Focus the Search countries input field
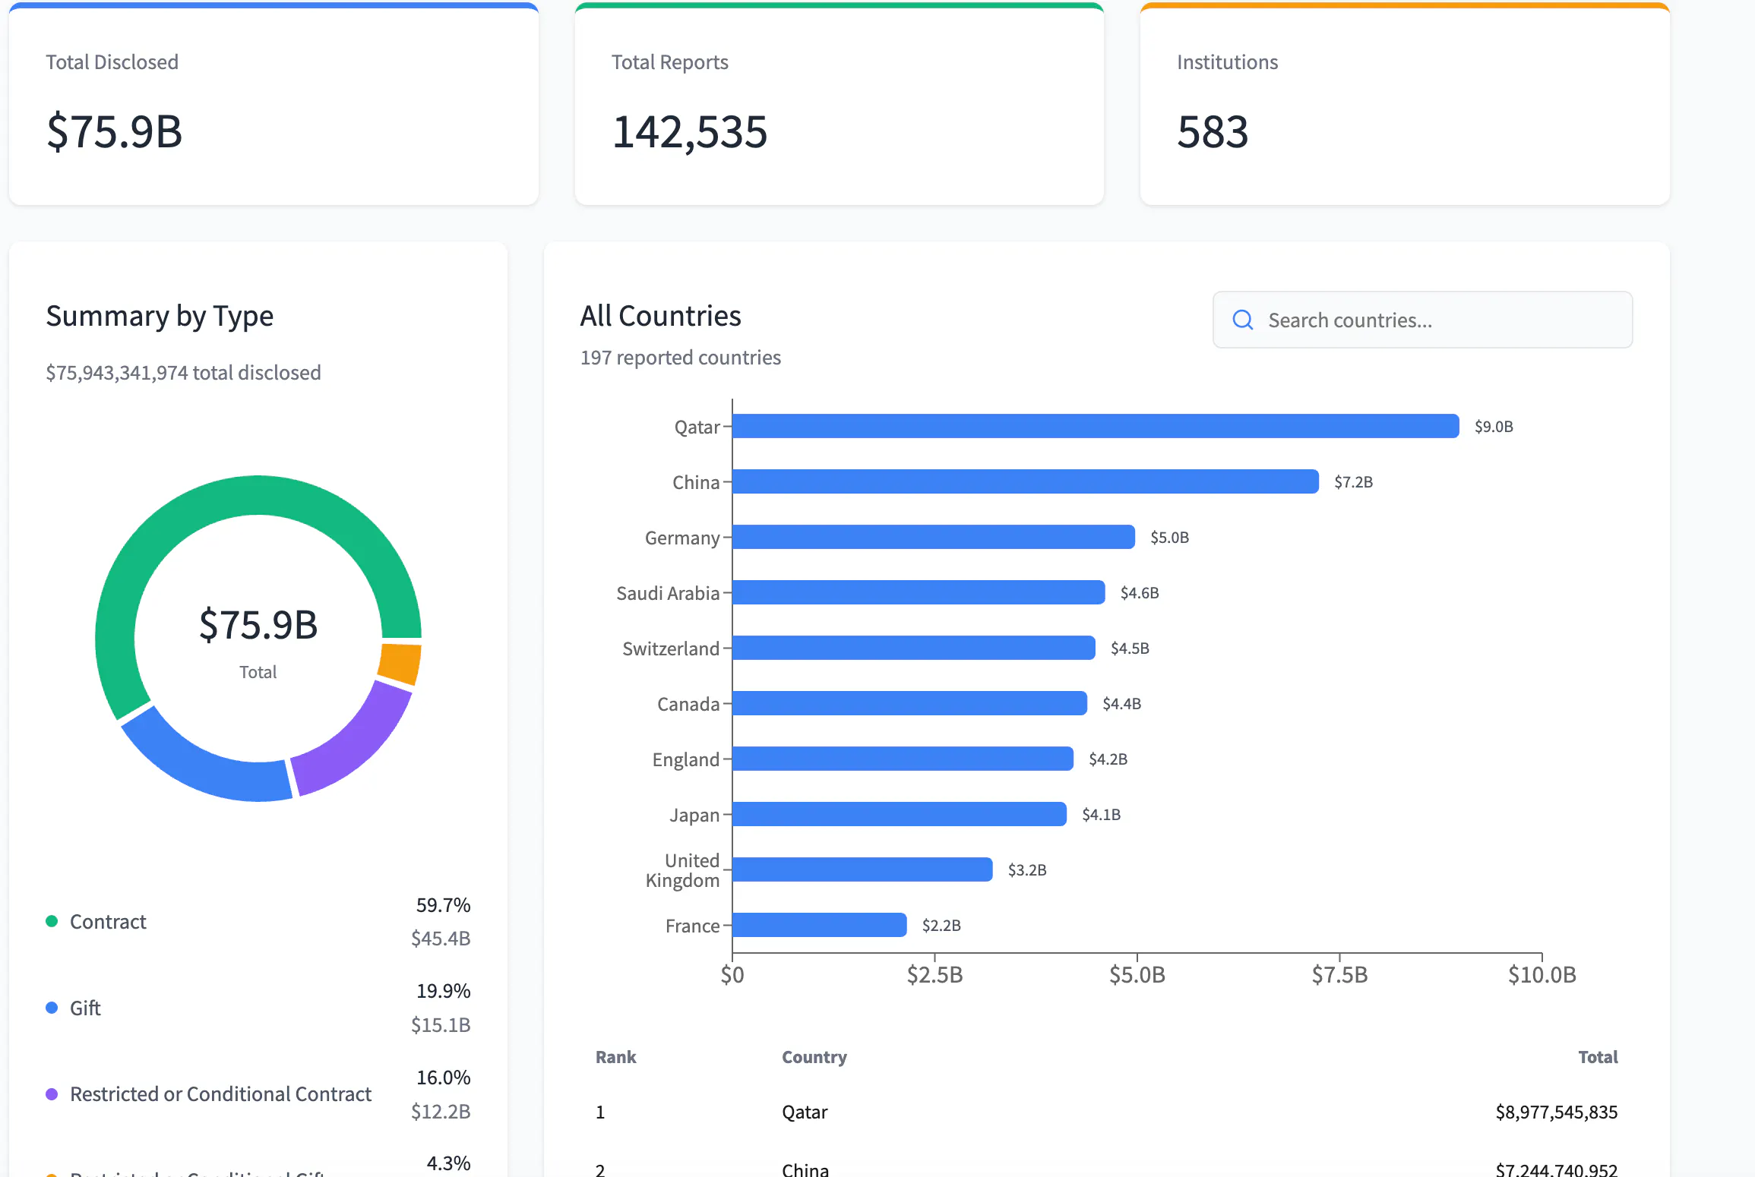Image resolution: width=1755 pixels, height=1177 pixels. [x=1422, y=320]
